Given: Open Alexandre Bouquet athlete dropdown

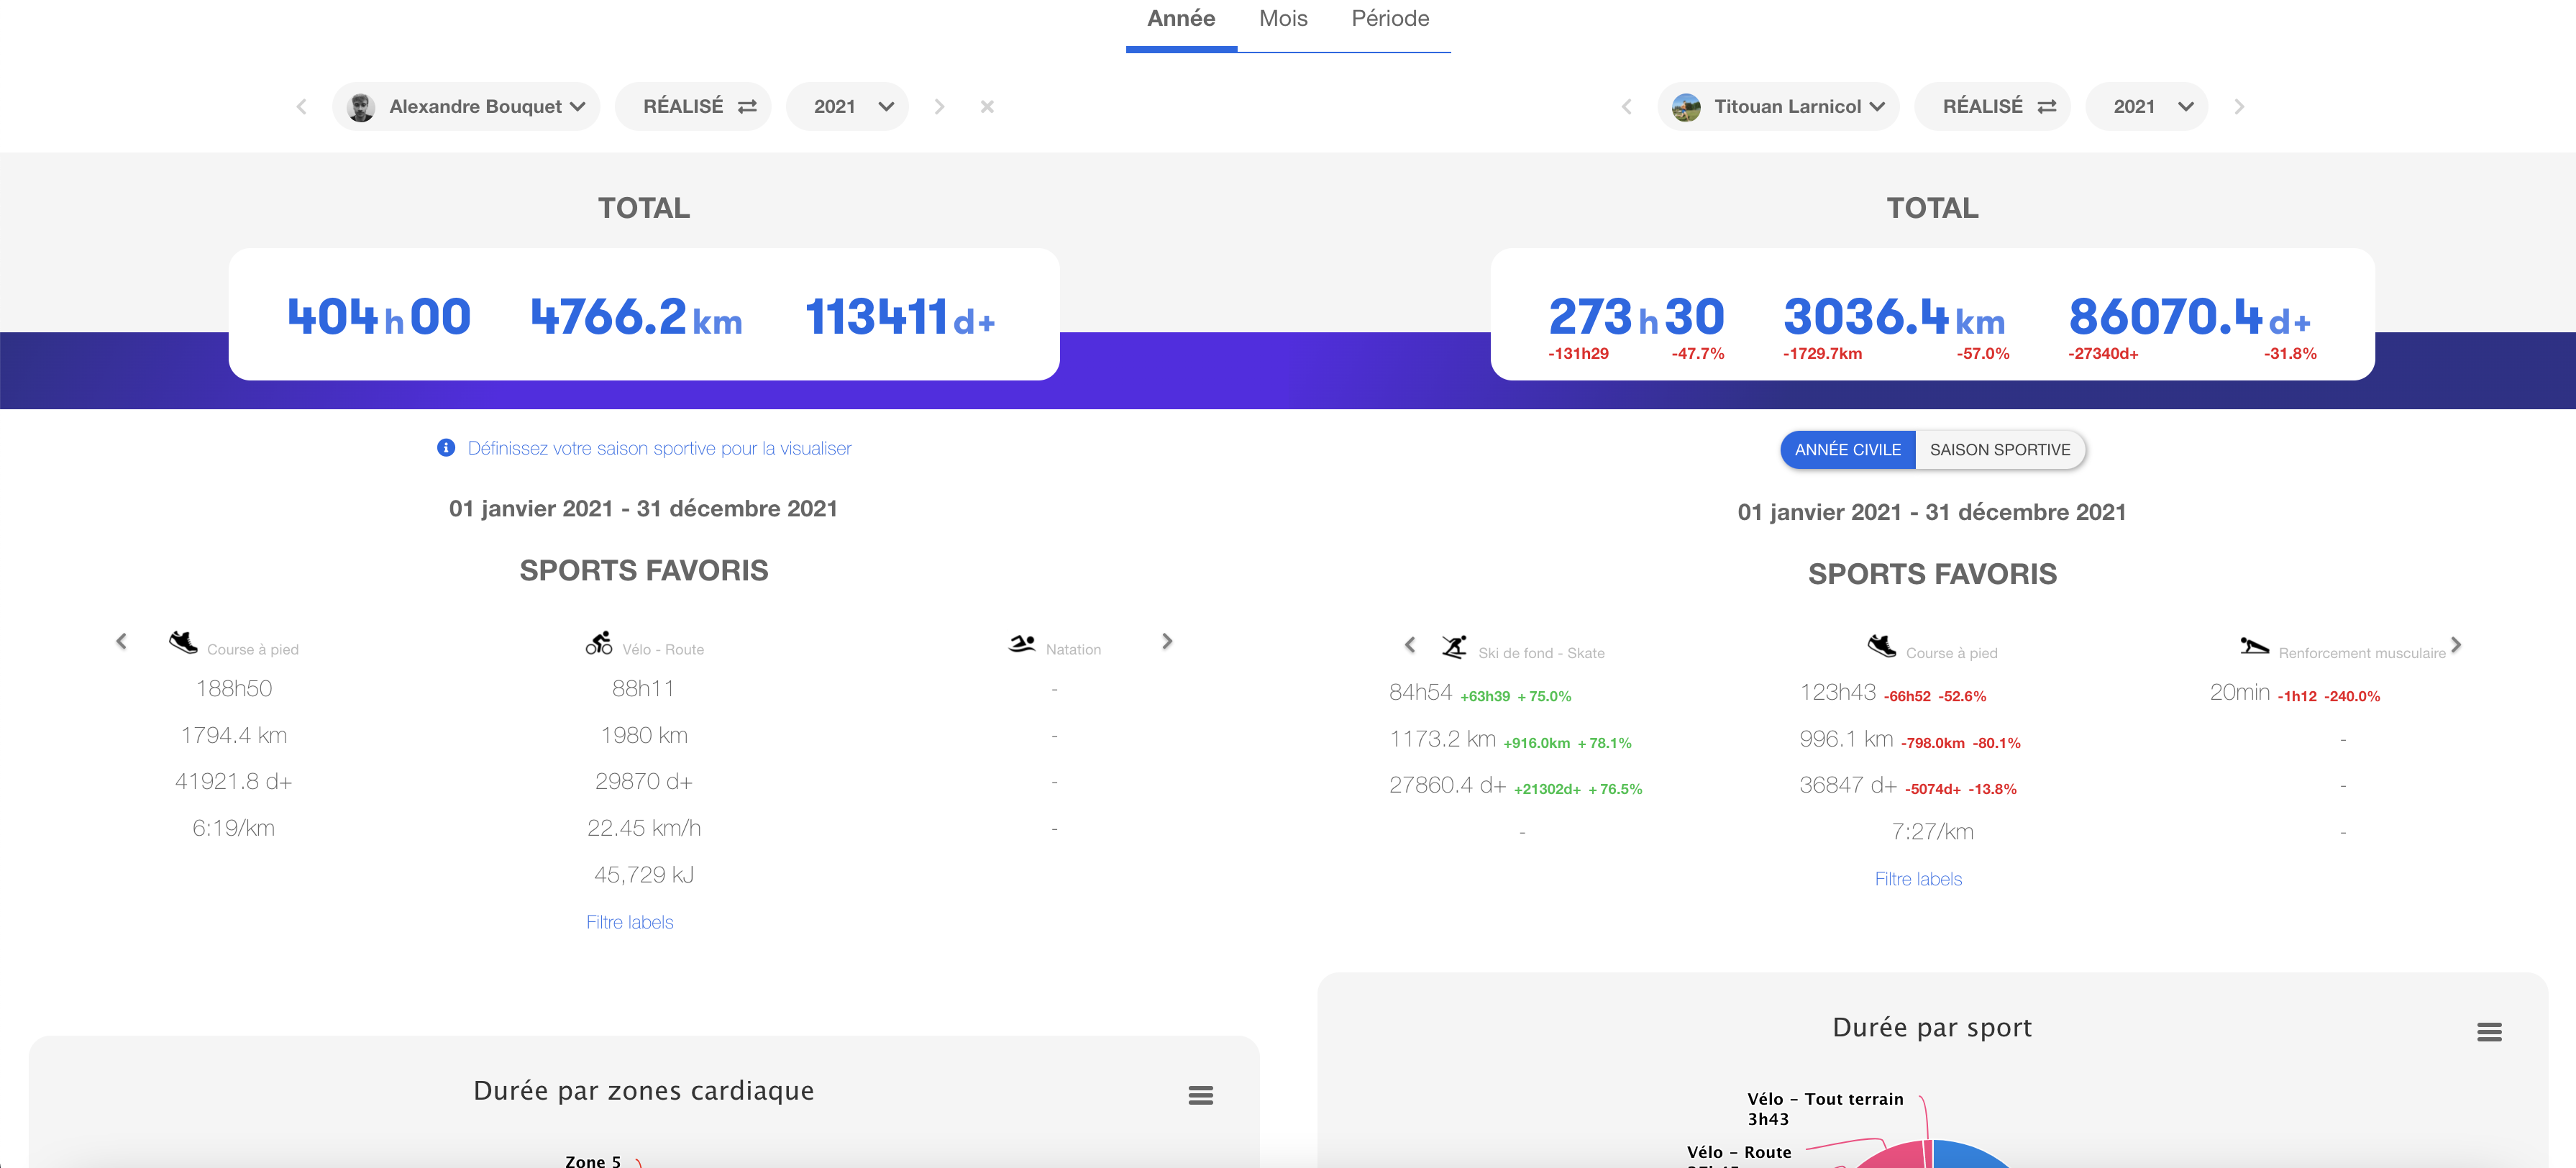Looking at the screenshot, I should point(466,106).
